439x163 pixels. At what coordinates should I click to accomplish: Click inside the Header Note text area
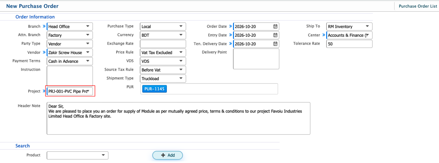(x=178, y=118)
